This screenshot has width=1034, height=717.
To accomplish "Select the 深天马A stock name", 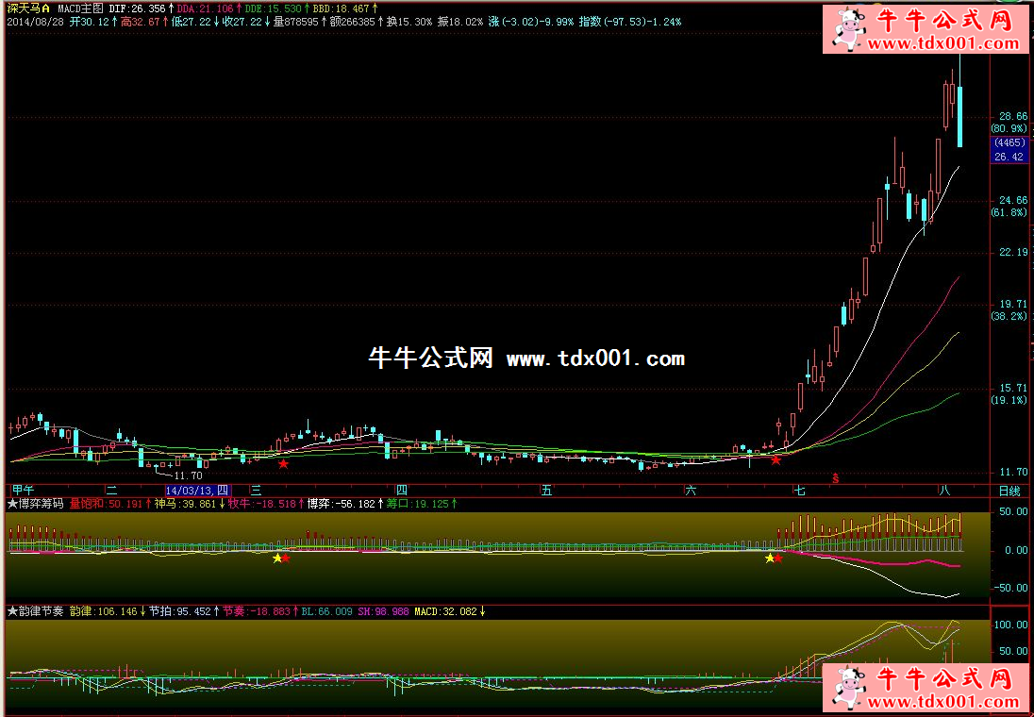I will tap(23, 8).
